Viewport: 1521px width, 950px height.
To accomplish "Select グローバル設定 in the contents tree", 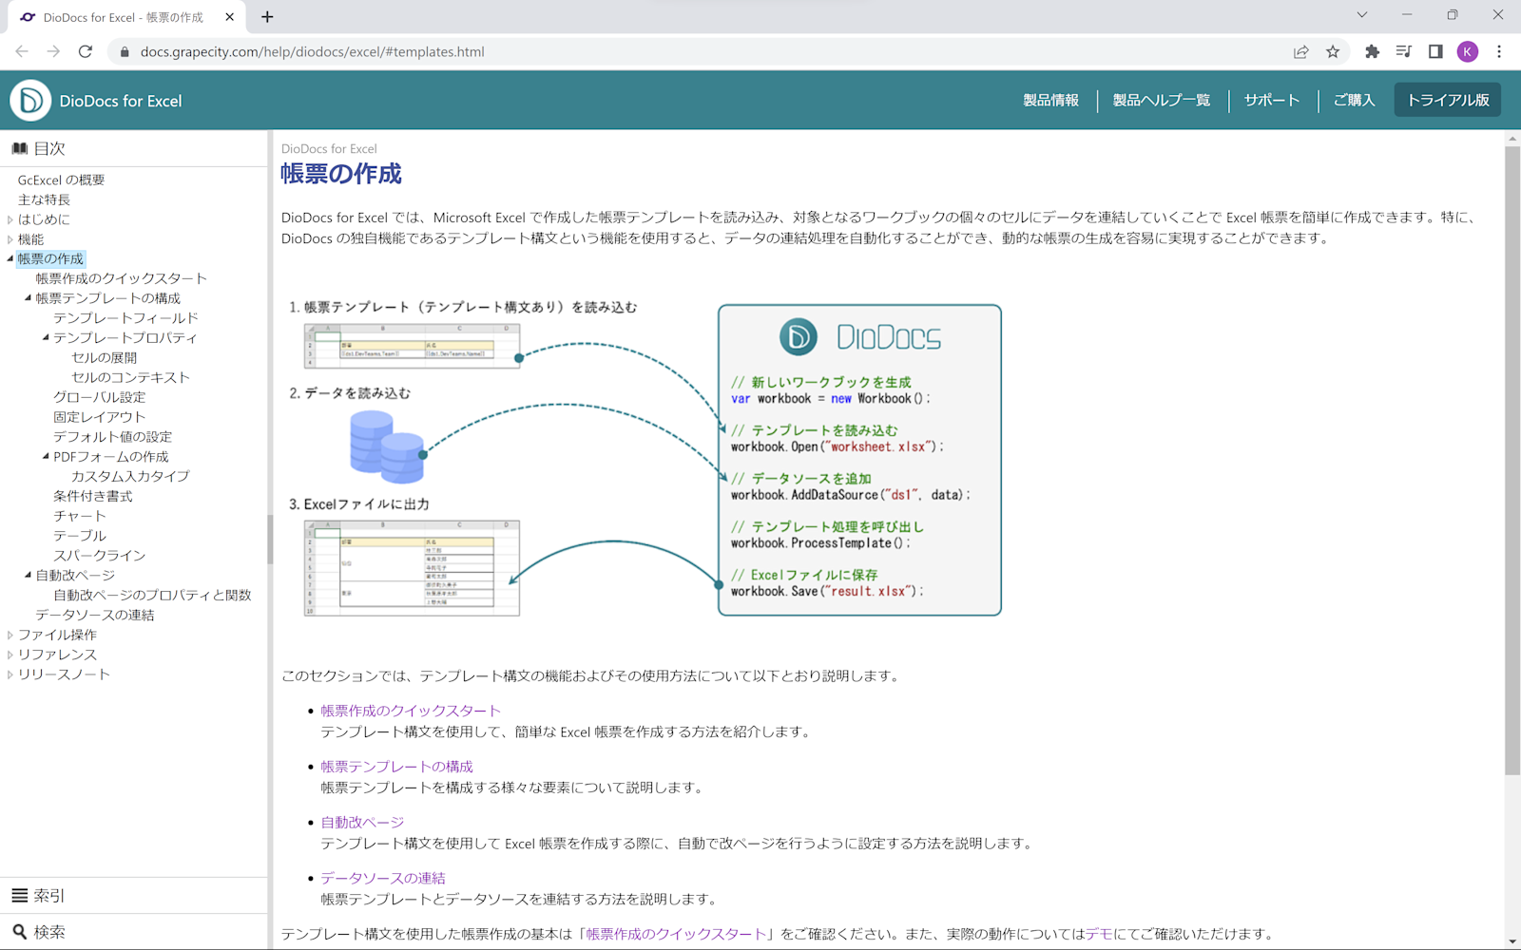I will click(x=100, y=397).
